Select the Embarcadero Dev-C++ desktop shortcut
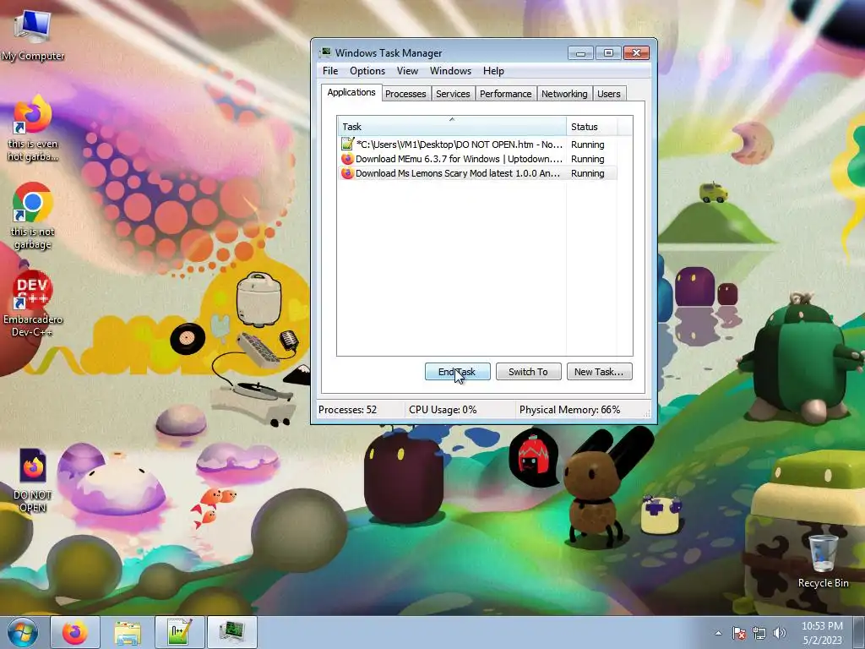The image size is (865, 649). point(33,303)
